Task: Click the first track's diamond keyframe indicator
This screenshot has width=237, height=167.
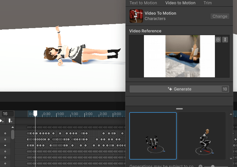Action: click(x=5, y=134)
